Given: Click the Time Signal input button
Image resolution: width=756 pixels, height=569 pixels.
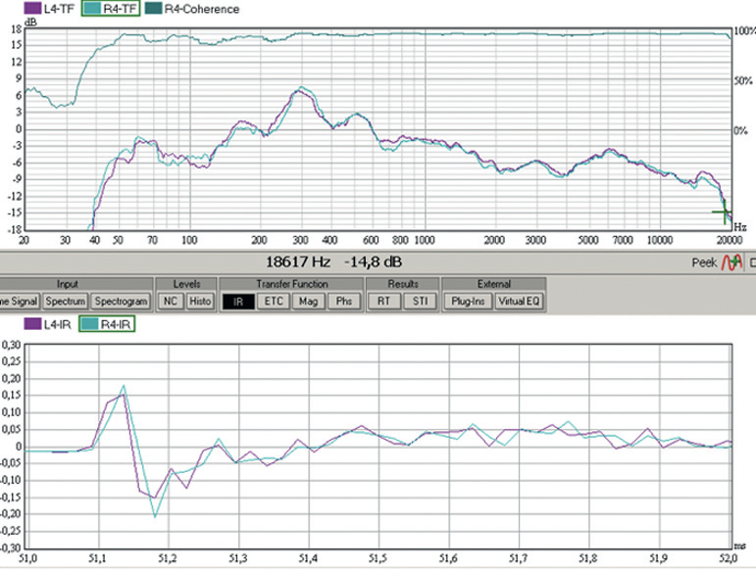Looking at the screenshot, I should tap(20, 302).
